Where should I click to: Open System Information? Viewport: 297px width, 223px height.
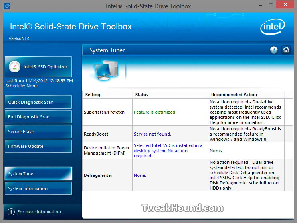click(x=38, y=188)
